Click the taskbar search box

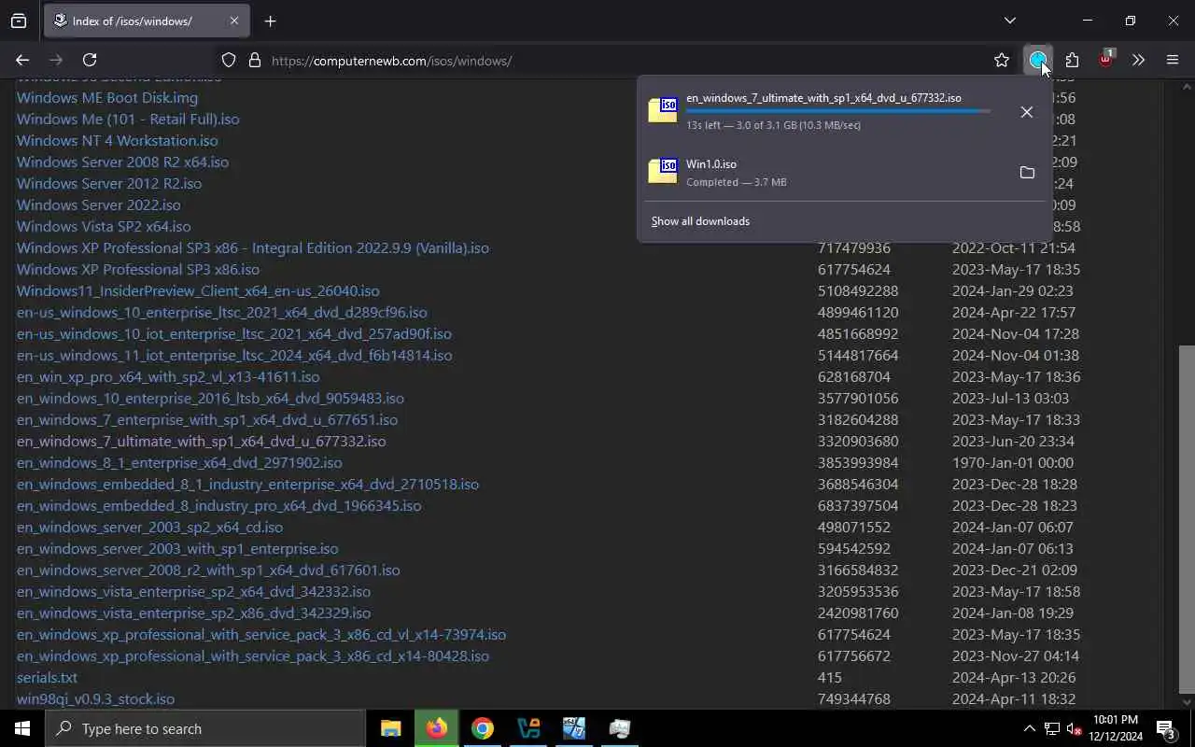tap(205, 728)
